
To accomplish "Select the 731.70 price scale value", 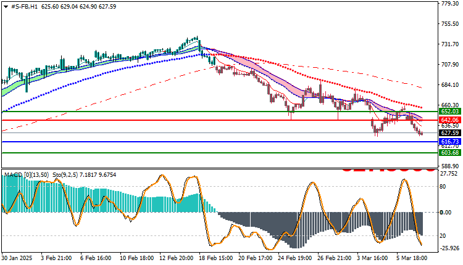I will tap(449, 44).
